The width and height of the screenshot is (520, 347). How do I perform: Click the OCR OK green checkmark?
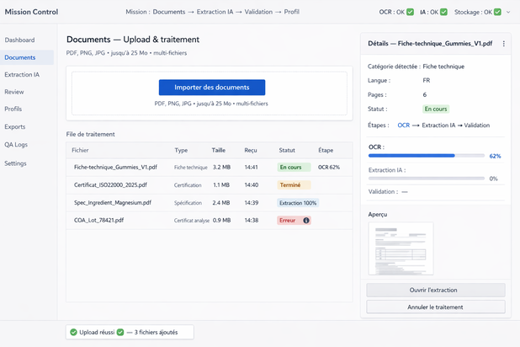point(411,12)
